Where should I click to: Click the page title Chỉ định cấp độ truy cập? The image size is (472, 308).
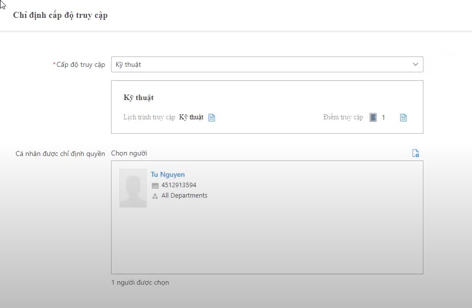(x=60, y=15)
